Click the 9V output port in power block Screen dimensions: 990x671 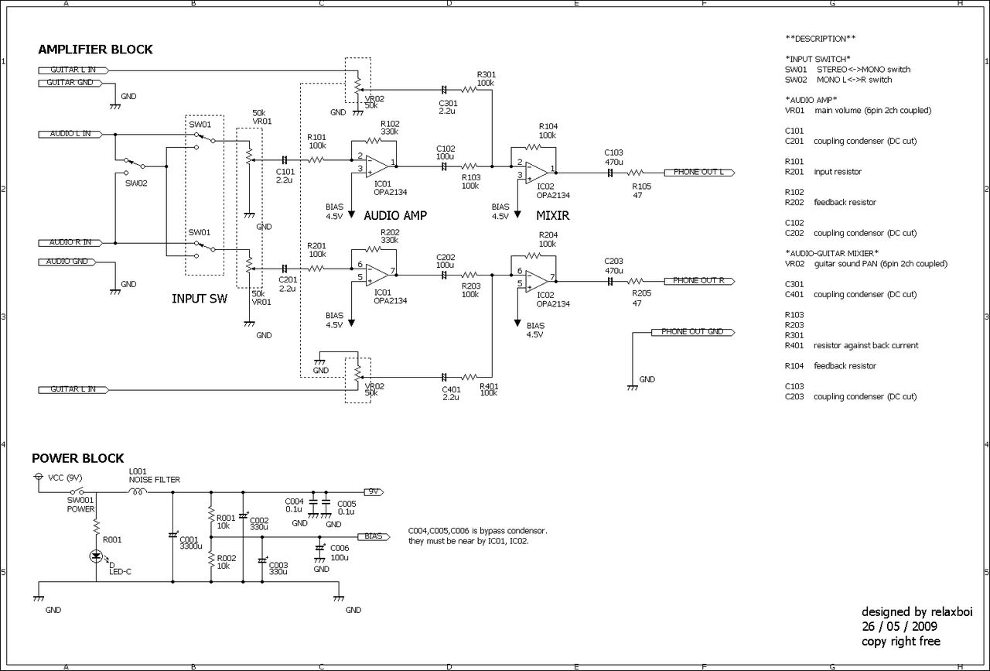pyautogui.click(x=374, y=491)
